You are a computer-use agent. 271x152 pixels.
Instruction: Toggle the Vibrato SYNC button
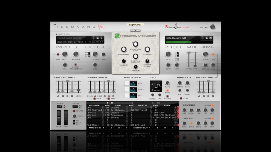181,98
